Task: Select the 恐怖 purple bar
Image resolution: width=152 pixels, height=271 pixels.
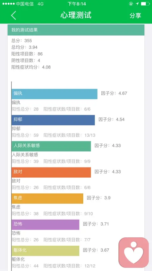Action: [46, 225]
